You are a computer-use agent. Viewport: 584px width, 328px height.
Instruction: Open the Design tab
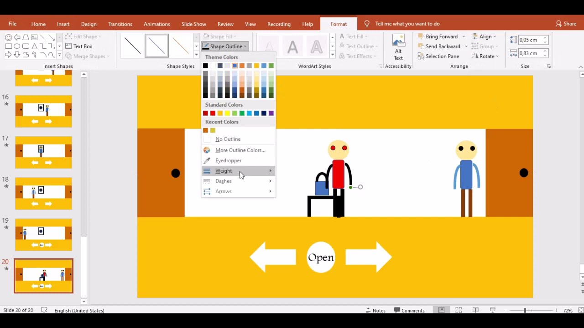coord(89,24)
